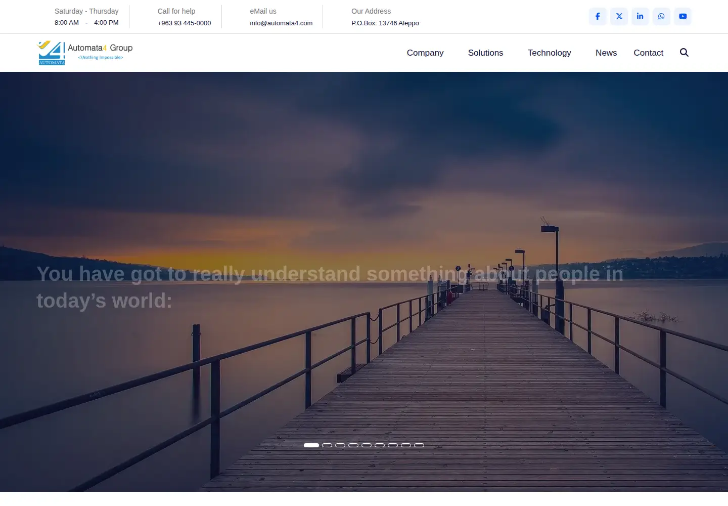
Task: Click the info@automata4.com email address
Action: (x=281, y=23)
